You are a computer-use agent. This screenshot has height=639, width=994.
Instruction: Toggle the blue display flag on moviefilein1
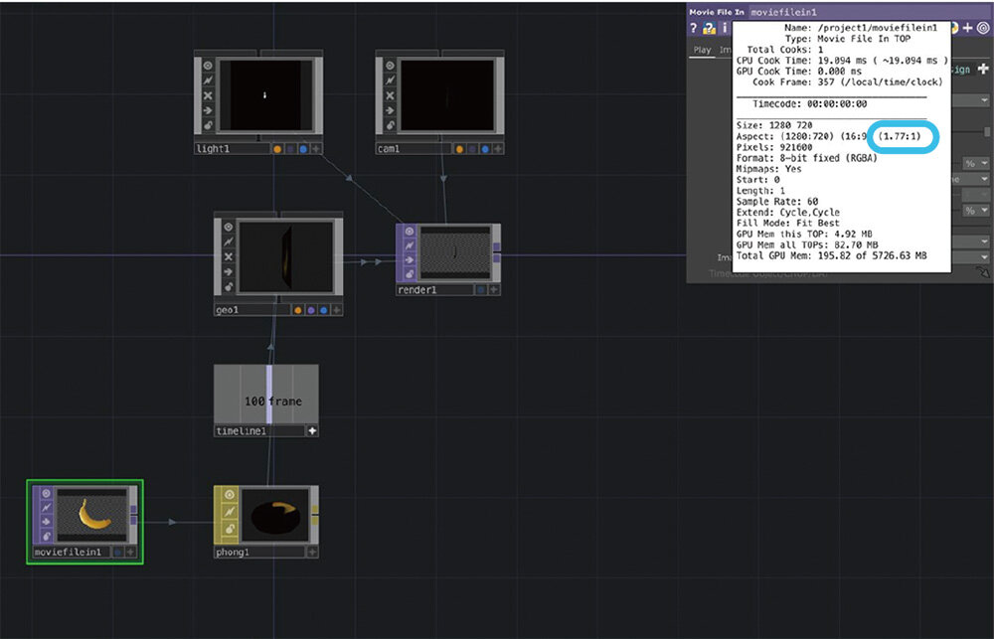point(116,552)
